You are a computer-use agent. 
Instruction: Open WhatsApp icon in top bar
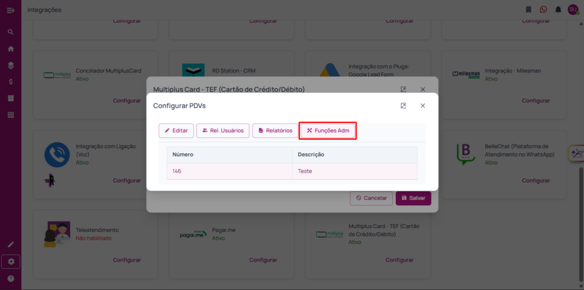[543, 10]
